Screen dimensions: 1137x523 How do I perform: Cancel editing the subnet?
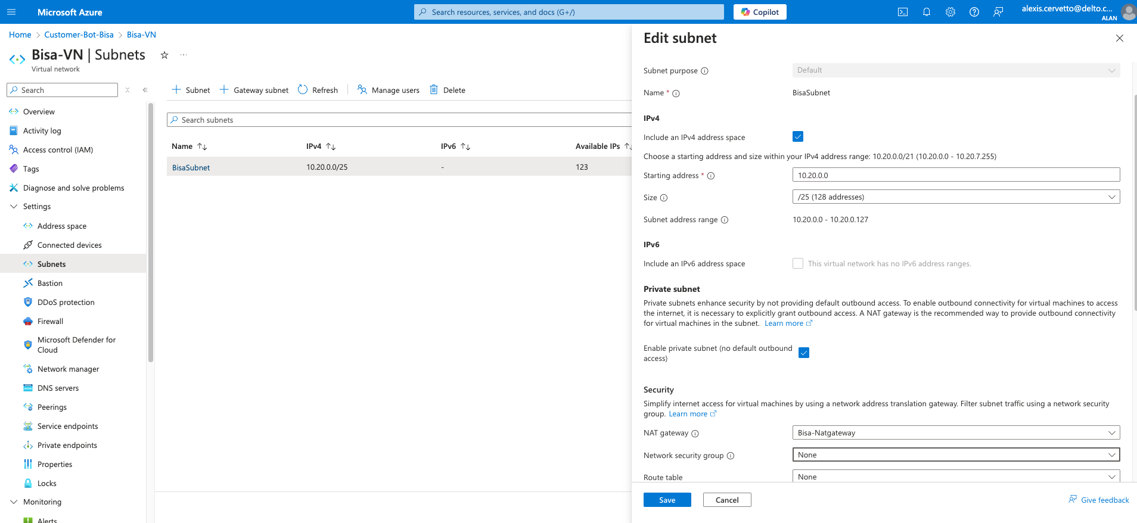727,500
